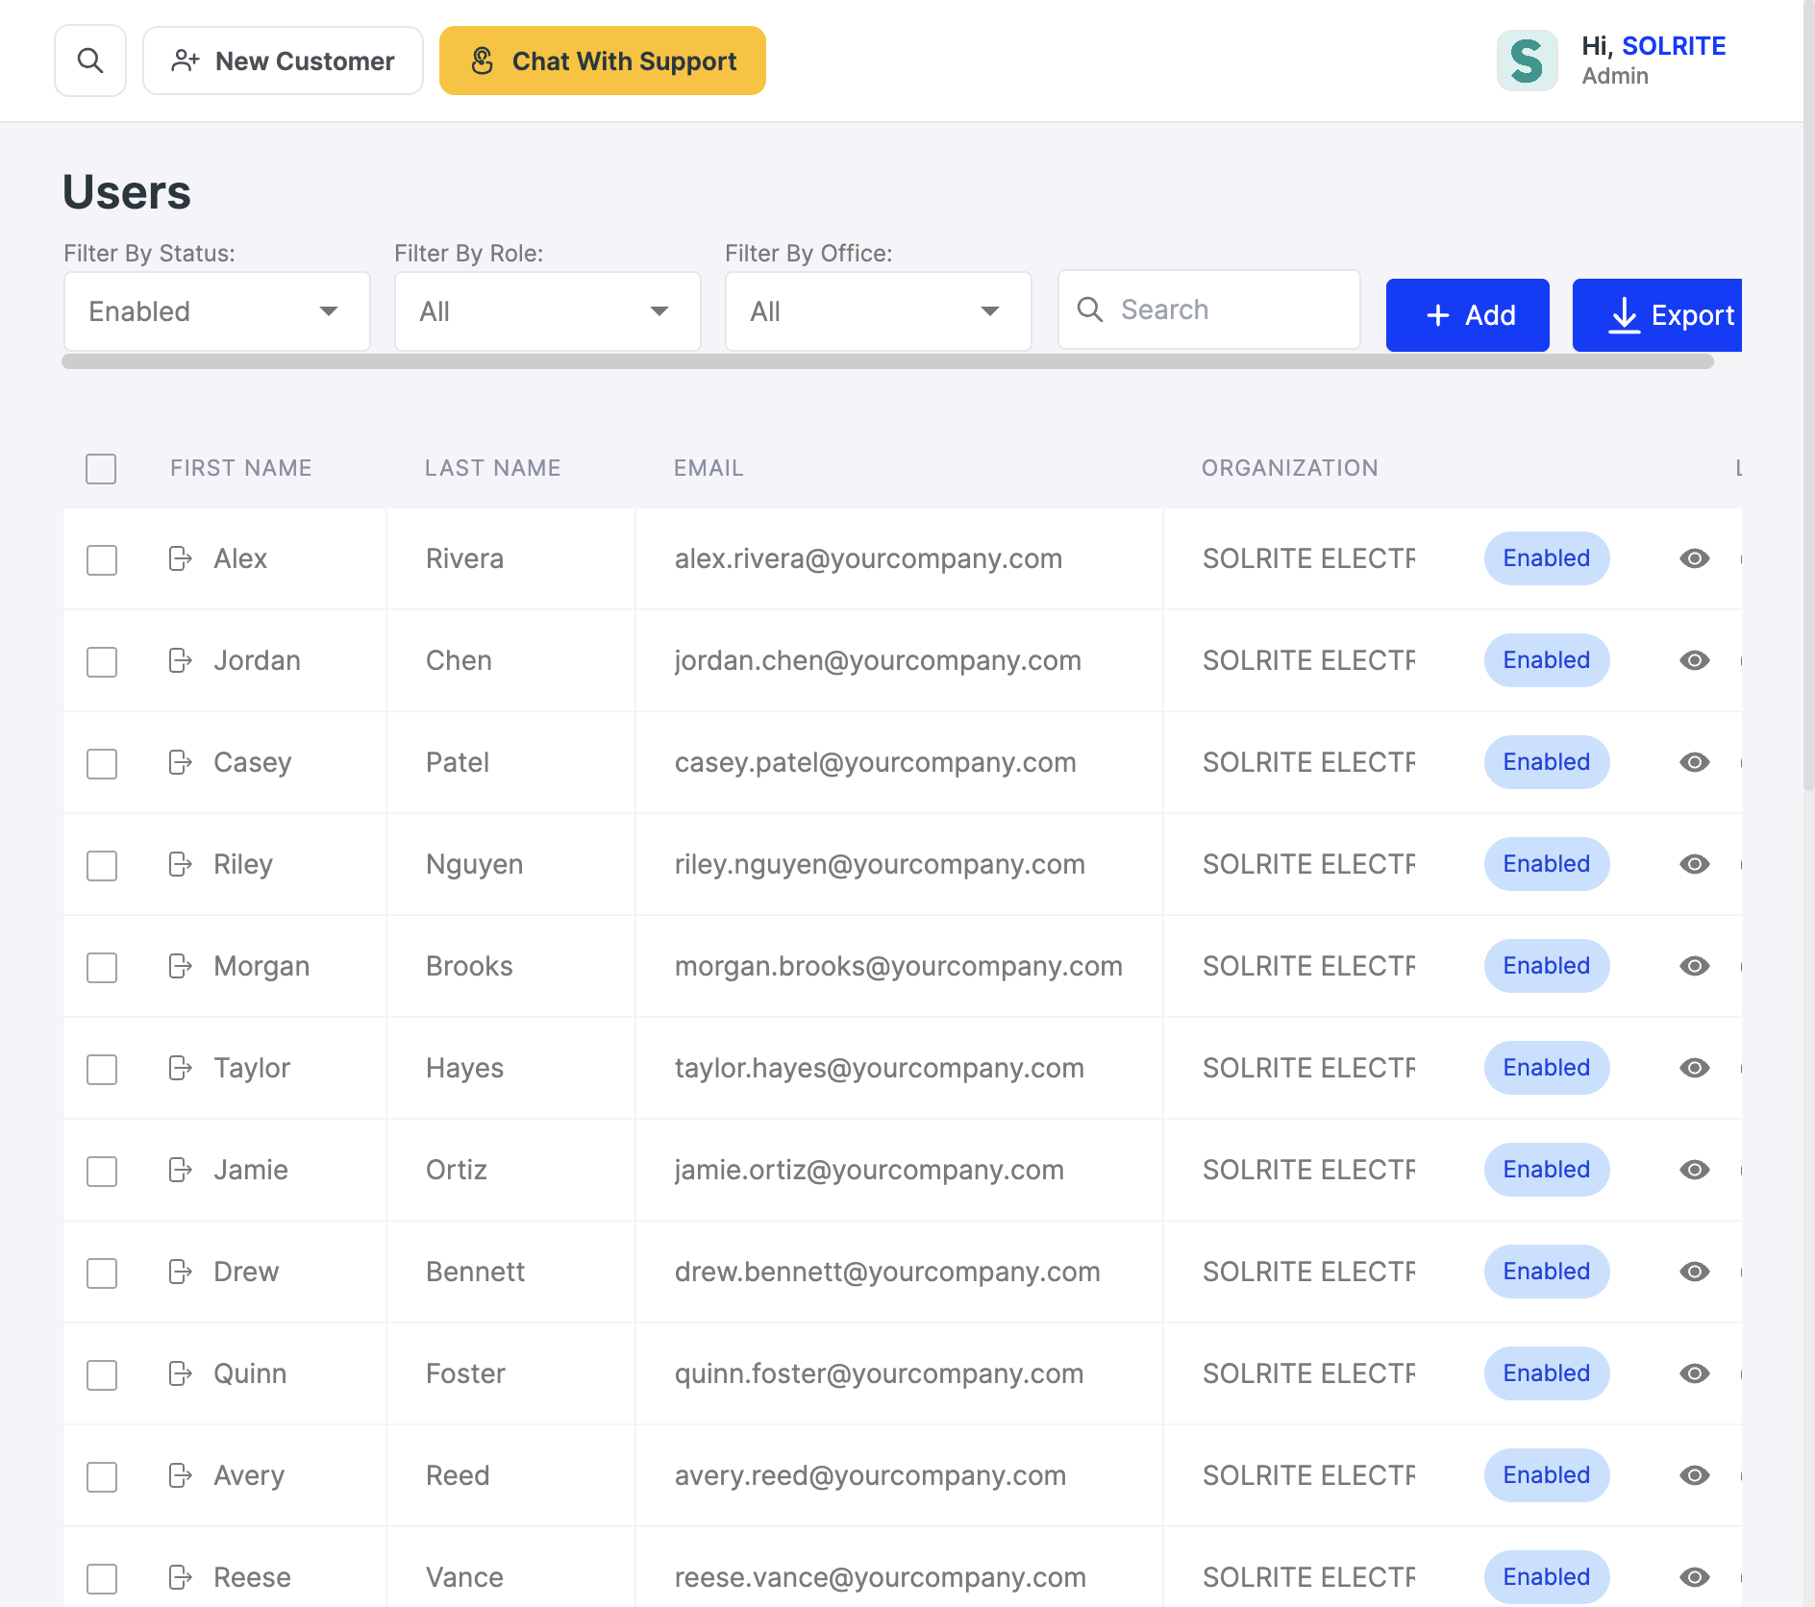
Task: Check the box for Jordan Chen
Action: click(x=102, y=662)
